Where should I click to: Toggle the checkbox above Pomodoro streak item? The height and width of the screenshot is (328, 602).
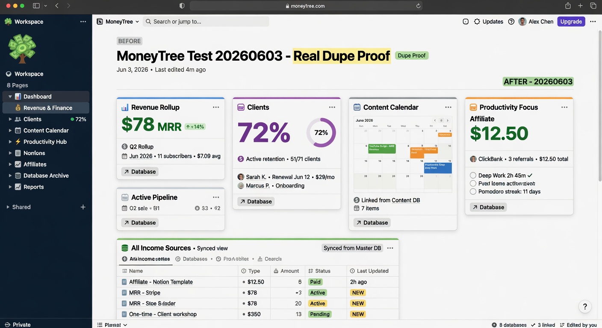tap(473, 183)
